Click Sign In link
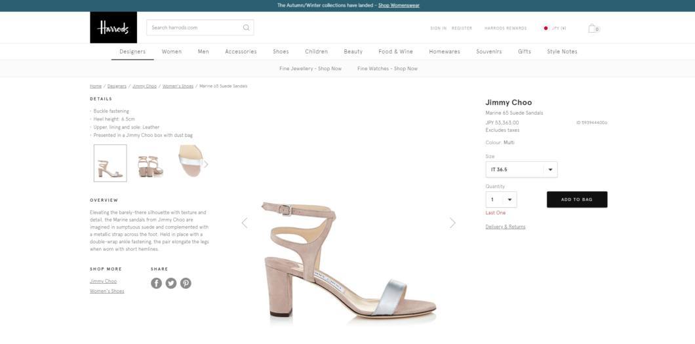The height and width of the screenshot is (344, 695). pos(439,28)
